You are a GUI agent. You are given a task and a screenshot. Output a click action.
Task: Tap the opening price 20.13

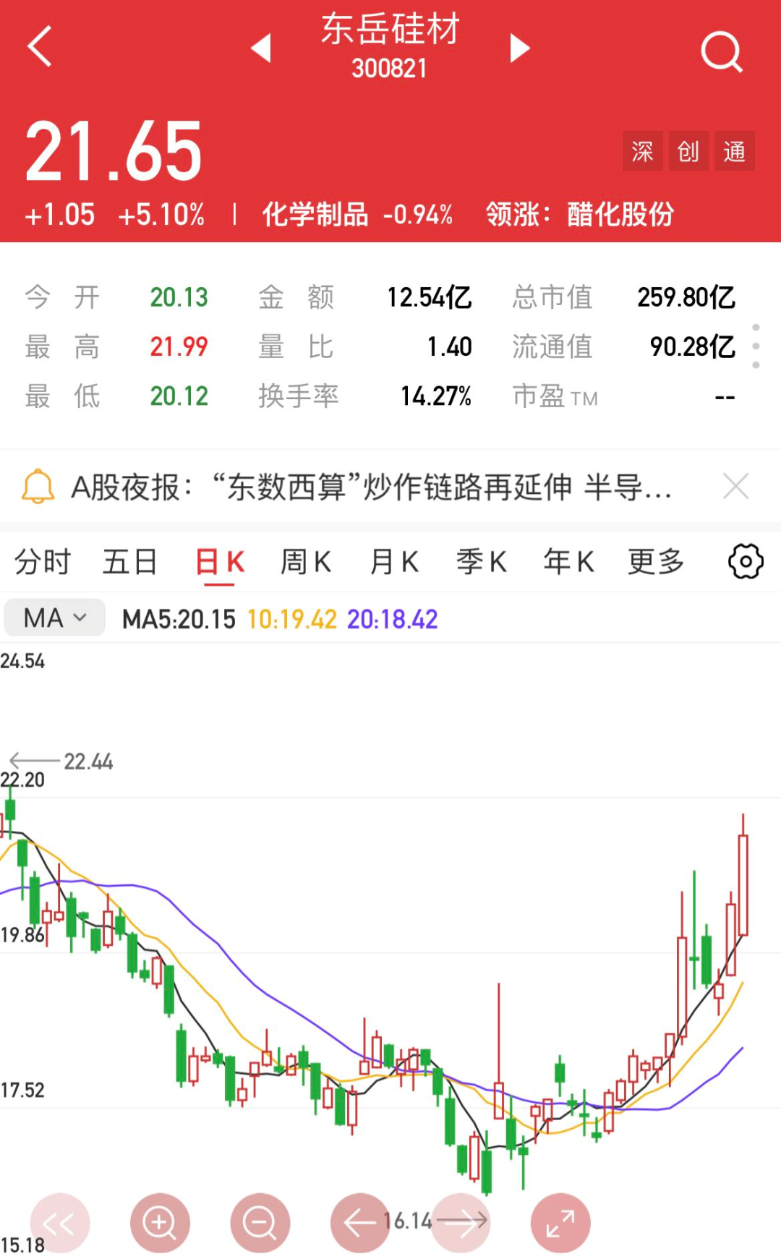pos(179,297)
